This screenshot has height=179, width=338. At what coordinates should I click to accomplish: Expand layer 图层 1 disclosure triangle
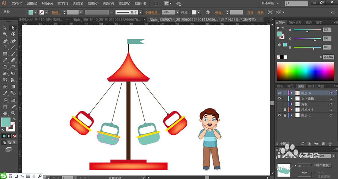tap(292, 115)
